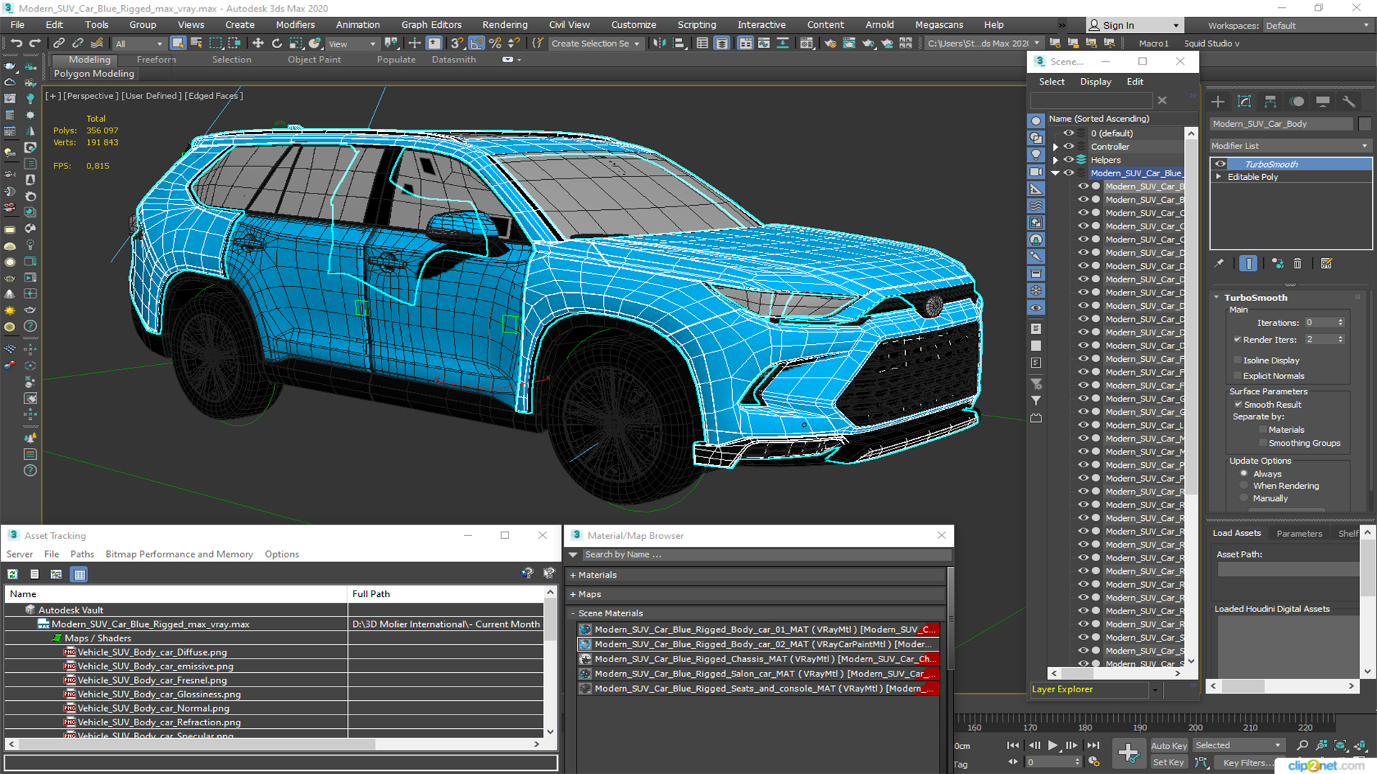
Task: Open the Rendering menu
Action: click(505, 24)
